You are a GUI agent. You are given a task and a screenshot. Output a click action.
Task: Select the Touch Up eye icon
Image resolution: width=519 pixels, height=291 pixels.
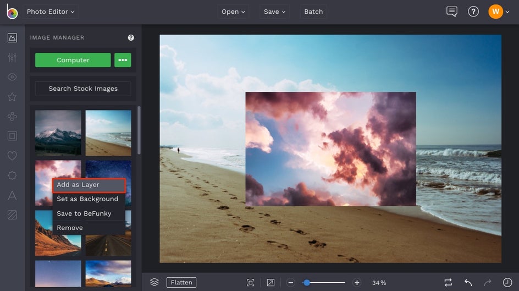(x=12, y=77)
